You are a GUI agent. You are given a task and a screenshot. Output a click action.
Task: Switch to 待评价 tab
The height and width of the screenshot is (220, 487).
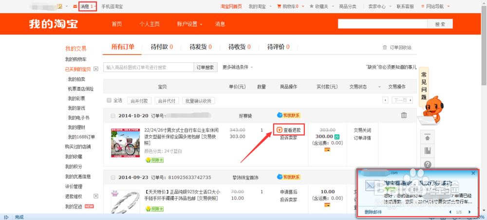(x=278, y=47)
